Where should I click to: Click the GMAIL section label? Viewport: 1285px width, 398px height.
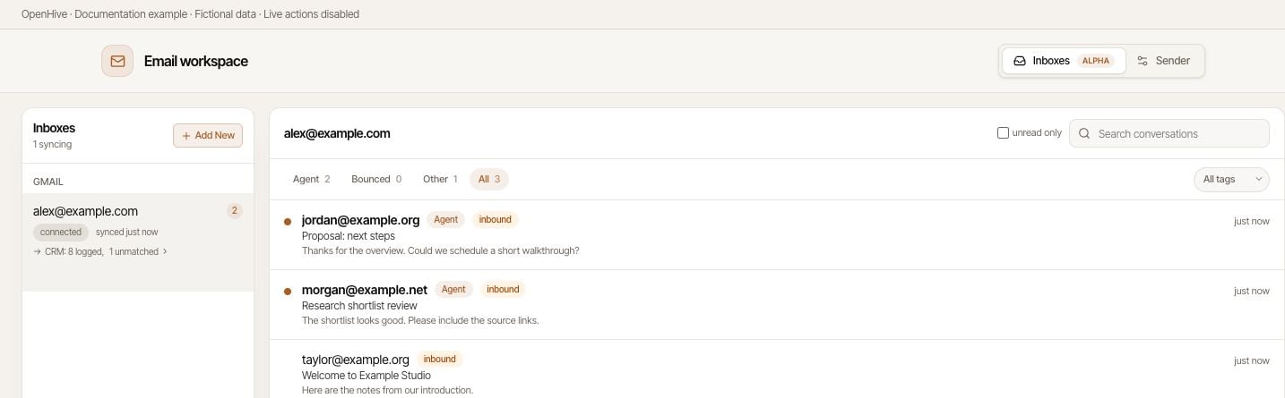[x=48, y=182]
